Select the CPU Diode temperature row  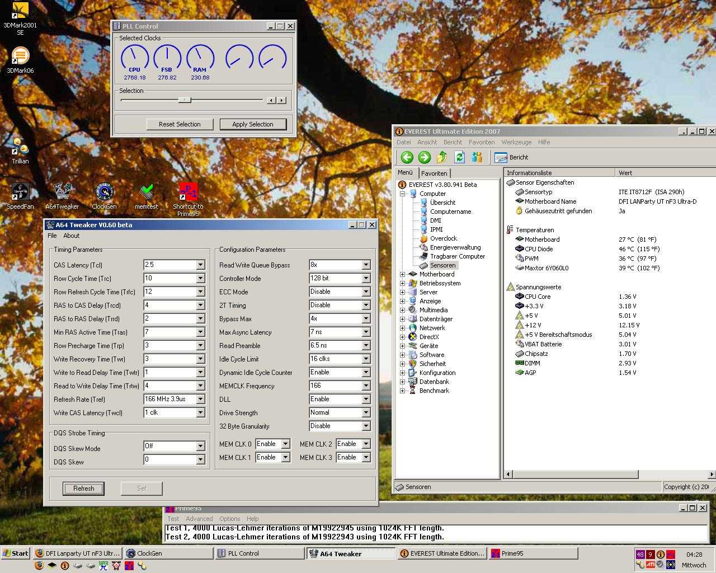(610, 249)
